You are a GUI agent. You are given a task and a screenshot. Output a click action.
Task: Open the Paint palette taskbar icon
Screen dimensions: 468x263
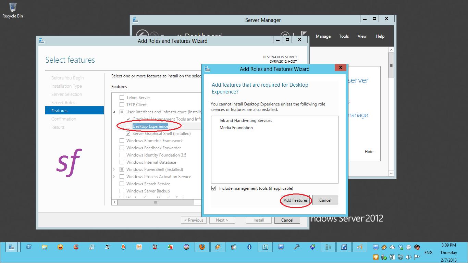click(360, 247)
